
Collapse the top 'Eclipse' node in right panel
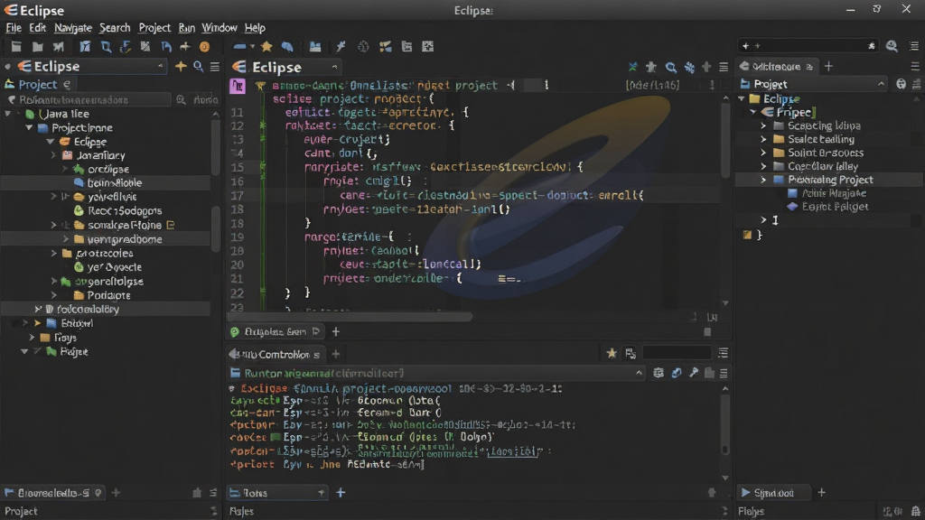coord(742,98)
